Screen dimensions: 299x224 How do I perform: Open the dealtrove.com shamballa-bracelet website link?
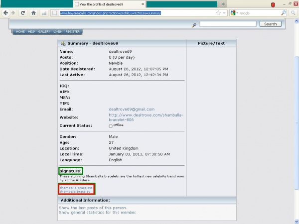146,117
